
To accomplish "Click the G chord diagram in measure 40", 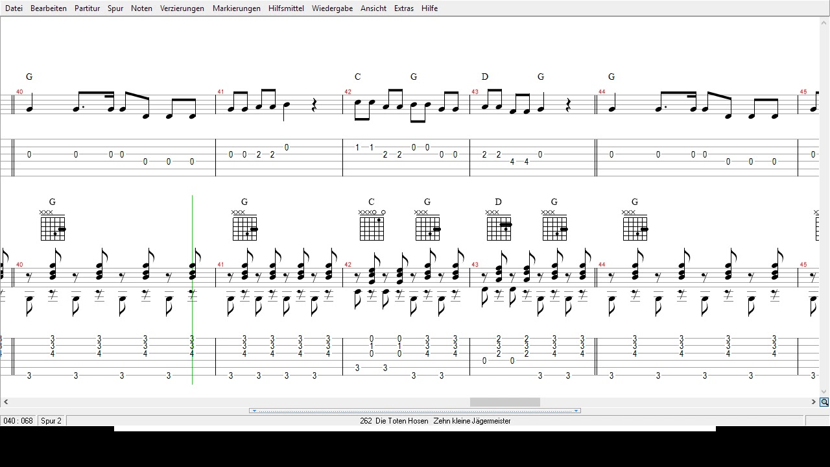I will point(53,226).
